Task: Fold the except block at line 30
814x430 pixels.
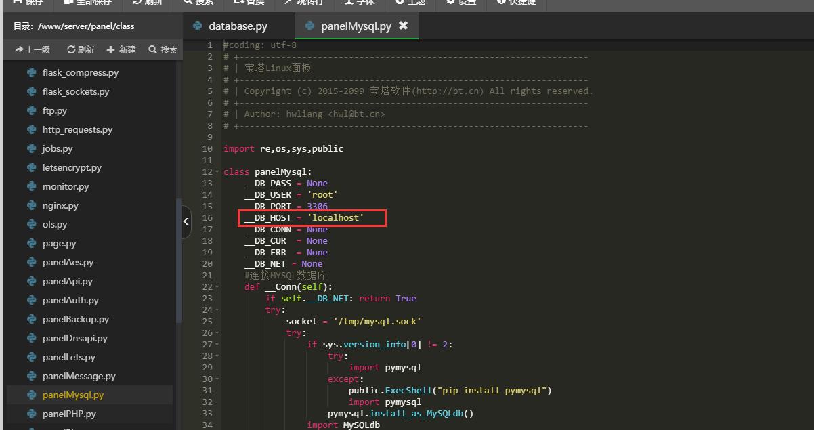Action: [217, 379]
